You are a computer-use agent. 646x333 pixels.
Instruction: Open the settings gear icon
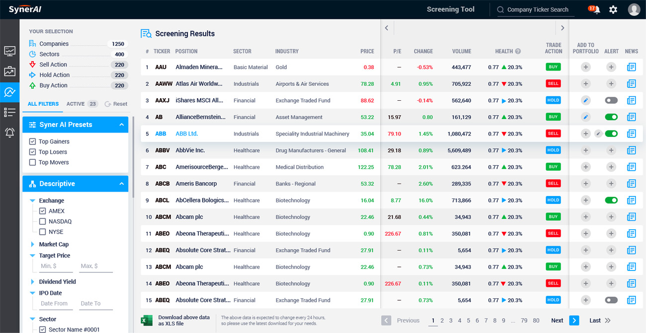pyautogui.click(x=613, y=9)
